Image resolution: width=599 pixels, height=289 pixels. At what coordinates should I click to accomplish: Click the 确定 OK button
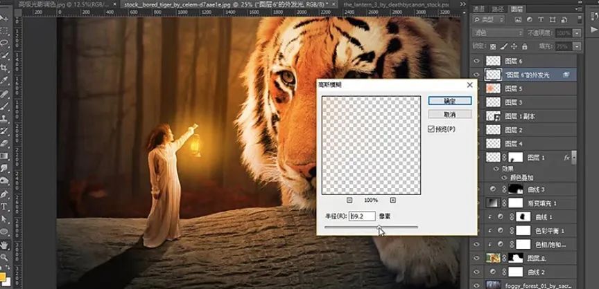[x=450, y=101]
